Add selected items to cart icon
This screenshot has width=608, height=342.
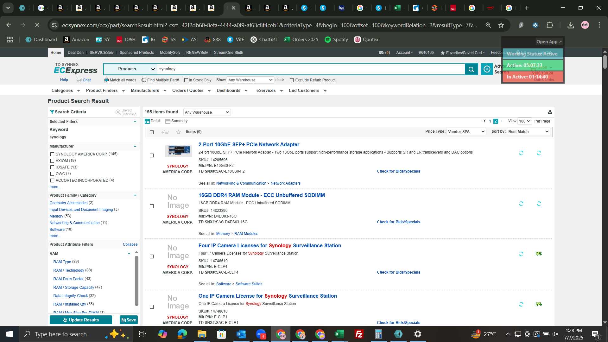pyautogui.click(x=165, y=132)
